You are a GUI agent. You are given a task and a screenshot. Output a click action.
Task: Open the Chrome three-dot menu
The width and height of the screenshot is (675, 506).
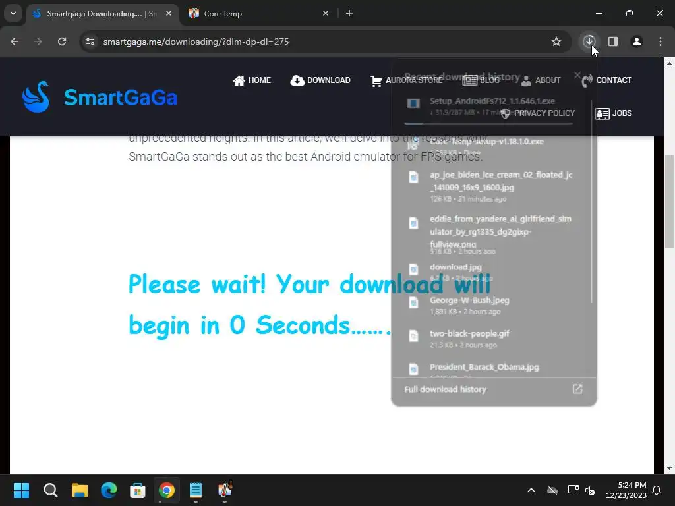(x=660, y=42)
